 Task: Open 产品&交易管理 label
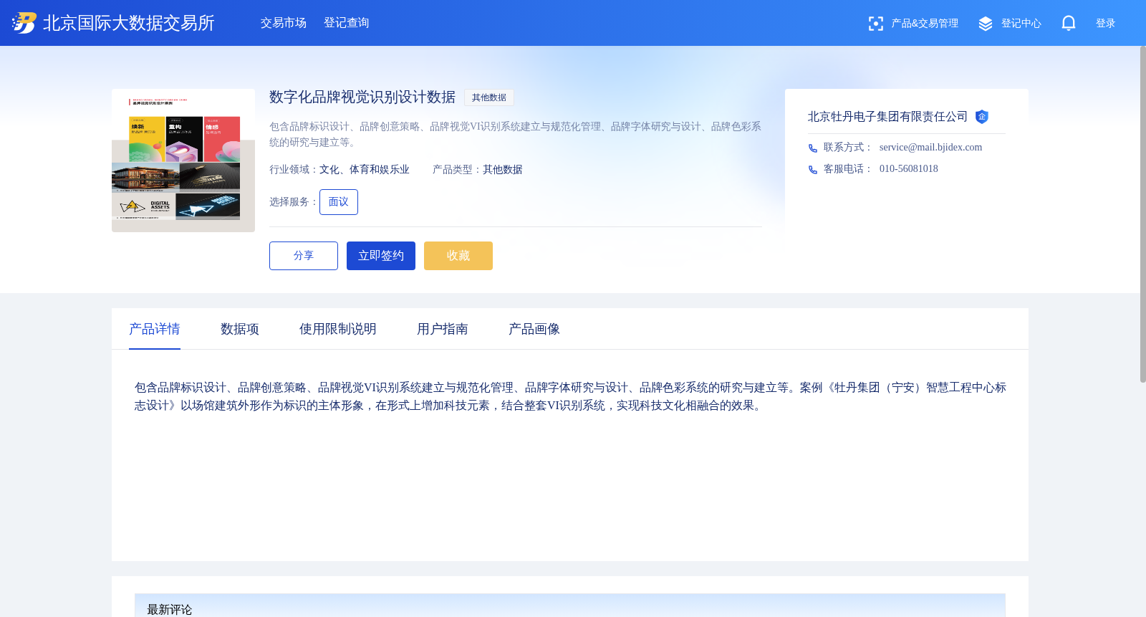pyautogui.click(x=925, y=24)
